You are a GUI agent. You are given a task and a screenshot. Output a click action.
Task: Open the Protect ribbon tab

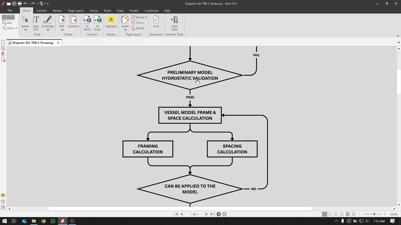point(134,11)
